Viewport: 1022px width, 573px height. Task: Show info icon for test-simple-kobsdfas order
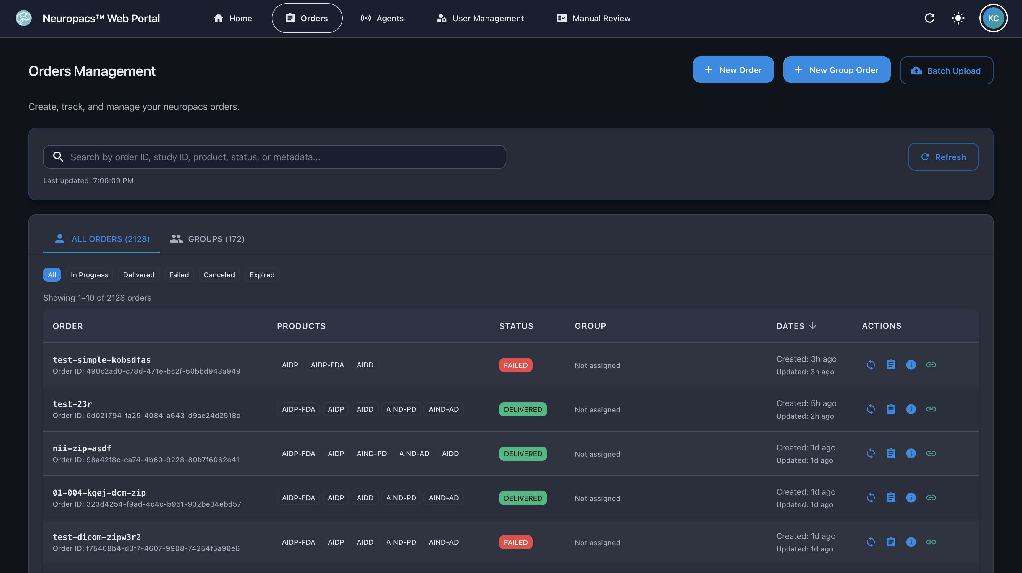click(911, 364)
